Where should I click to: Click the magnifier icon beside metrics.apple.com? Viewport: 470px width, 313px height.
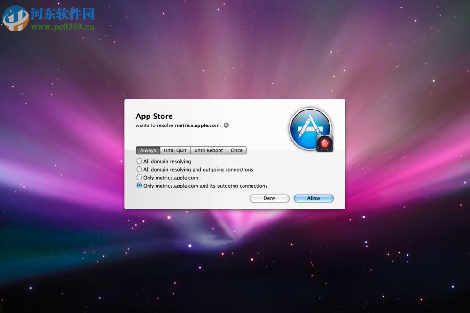(226, 125)
